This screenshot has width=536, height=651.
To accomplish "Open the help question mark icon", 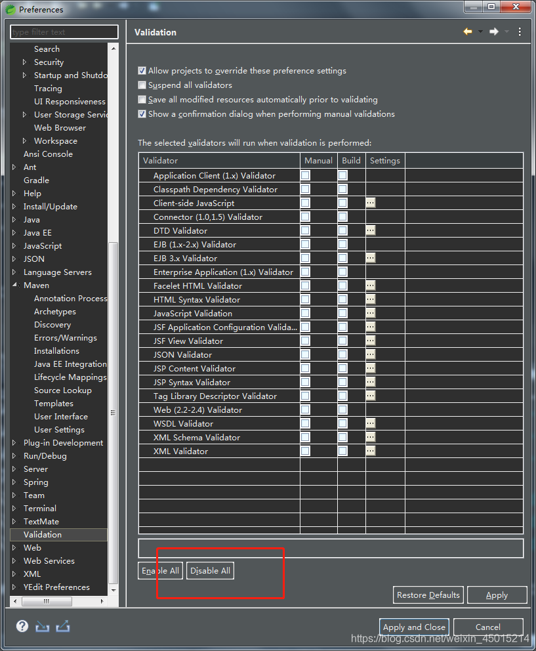I will [x=22, y=626].
